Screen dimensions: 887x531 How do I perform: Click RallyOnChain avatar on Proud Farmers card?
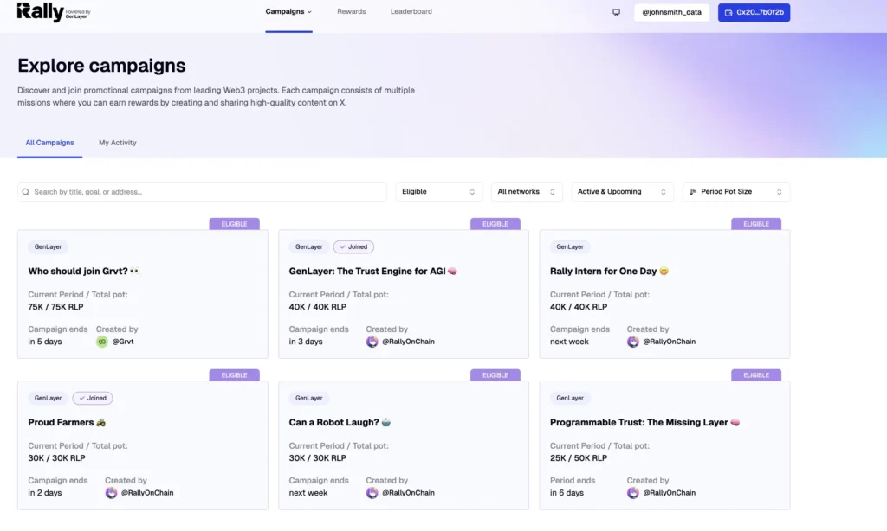(111, 493)
